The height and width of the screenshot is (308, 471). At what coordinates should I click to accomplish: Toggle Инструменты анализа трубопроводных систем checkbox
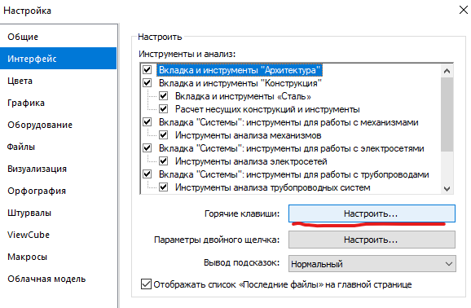click(164, 187)
